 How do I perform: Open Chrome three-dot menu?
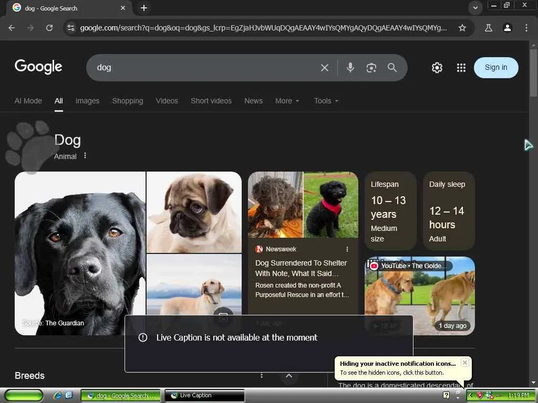coord(526,28)
